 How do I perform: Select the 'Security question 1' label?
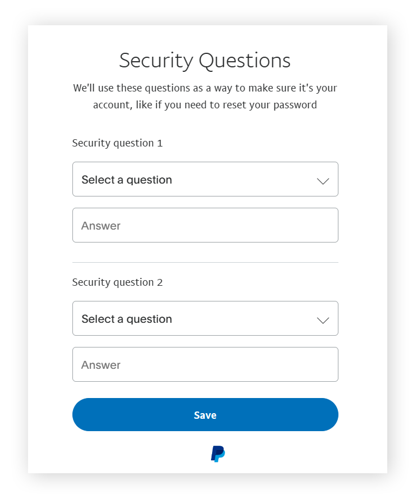click(x=117, y=143)
